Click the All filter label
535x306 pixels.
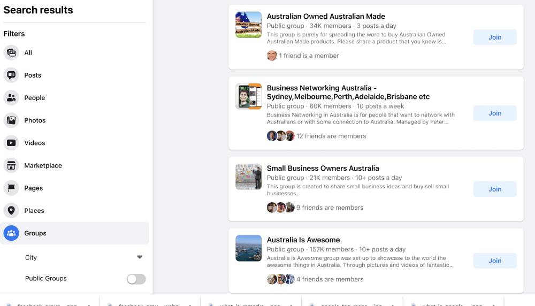point(28,52)
